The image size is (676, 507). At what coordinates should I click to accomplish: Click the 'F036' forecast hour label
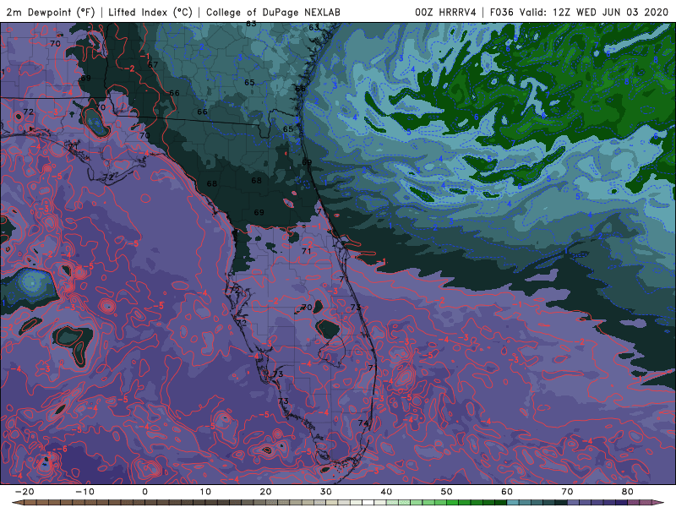501,12
